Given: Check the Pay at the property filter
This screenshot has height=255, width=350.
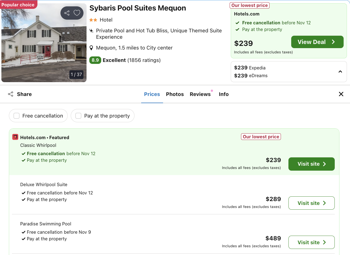Looking at the screenshot, I should (78, 116).
